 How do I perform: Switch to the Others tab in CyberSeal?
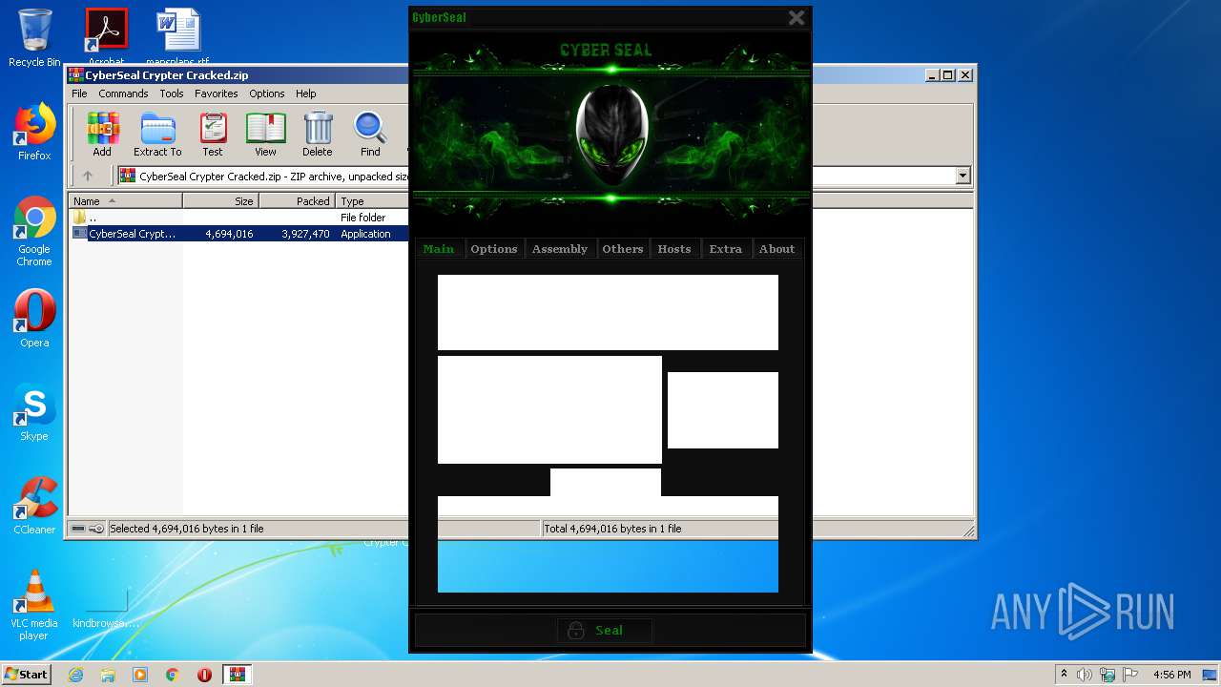pyautogui.click(x=623, y=249)
